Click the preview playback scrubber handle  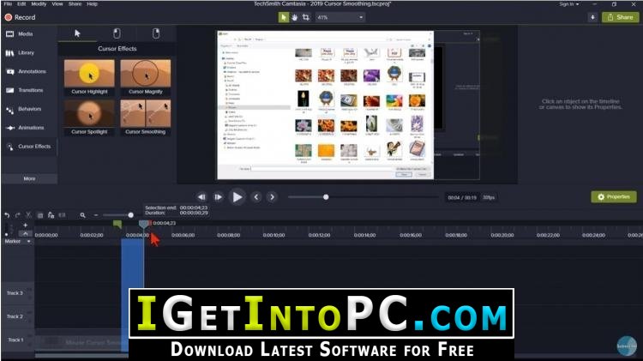pyautogui.click(x=326, y=197)
